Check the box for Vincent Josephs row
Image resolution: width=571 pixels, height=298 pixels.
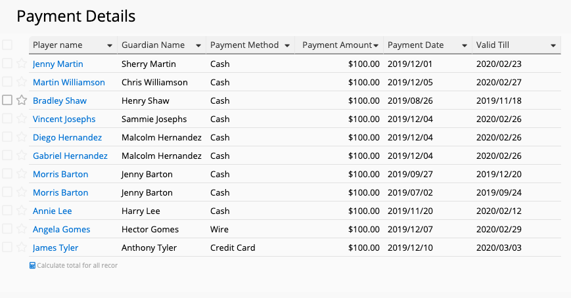[7, 119]
